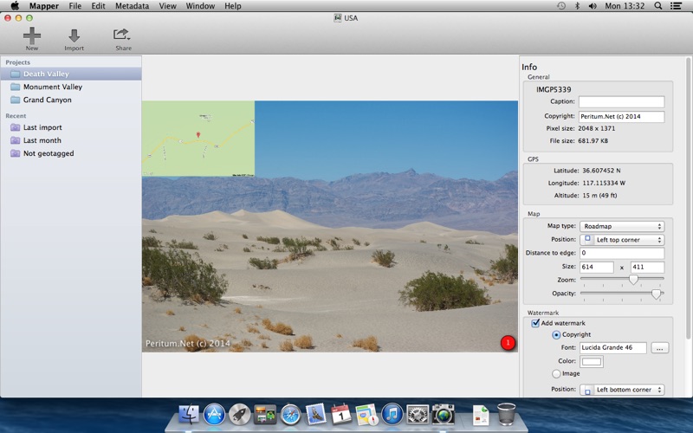Click the Latitude value 36.607452 N

click(601, 171)
